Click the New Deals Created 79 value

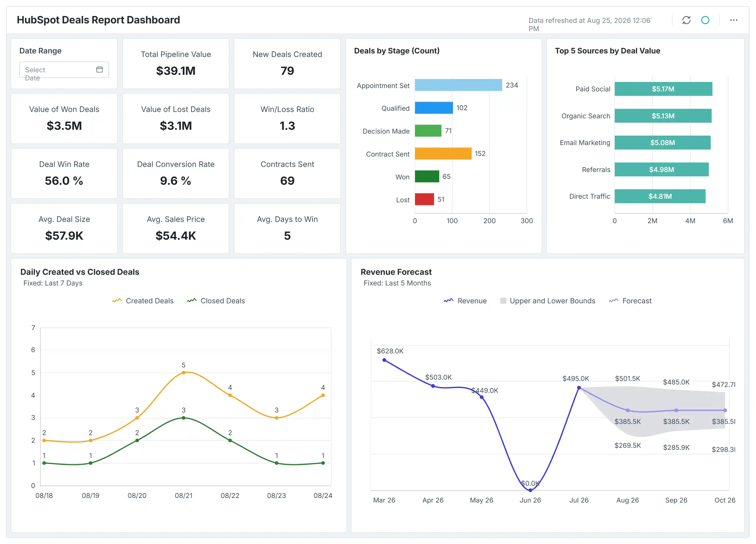[287, 71]
